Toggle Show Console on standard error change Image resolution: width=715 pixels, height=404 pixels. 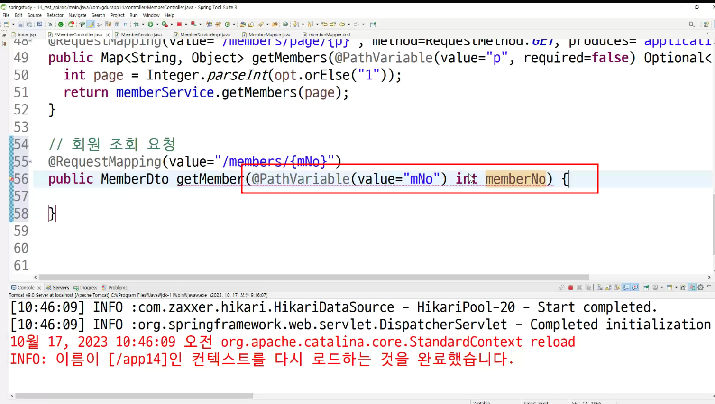[635, 288]
